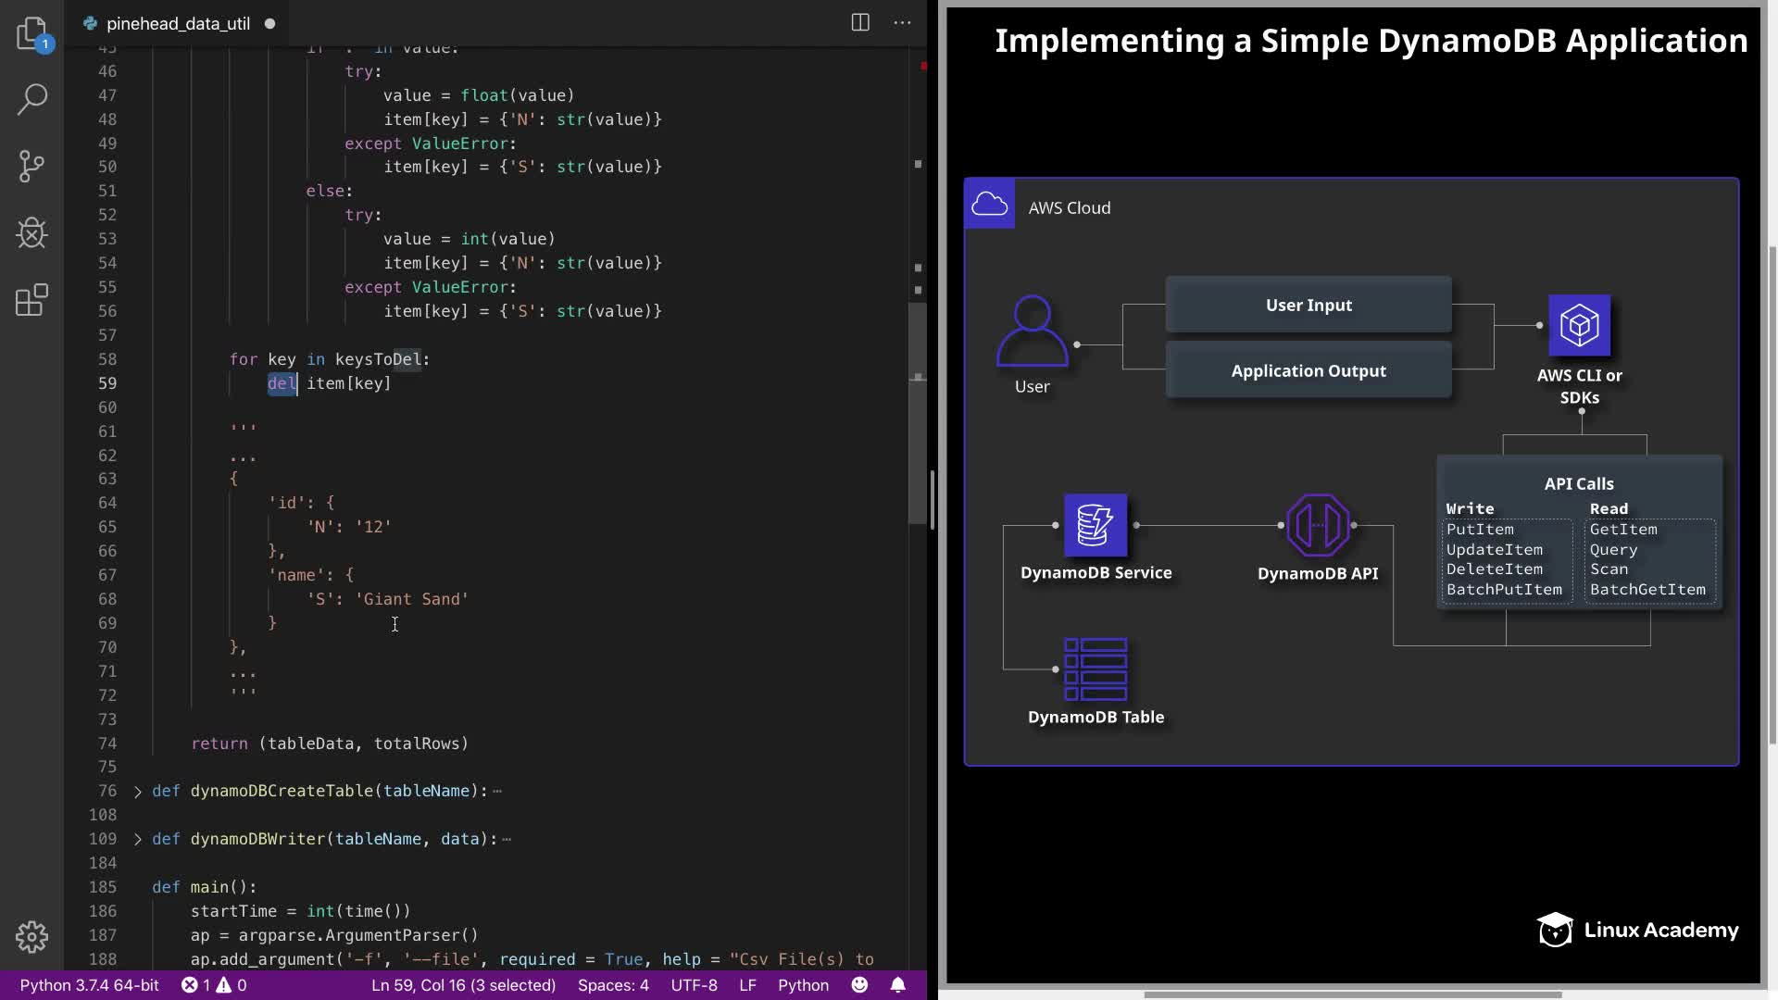
Task: Open the Source Control view
Action: pos(32,167)
